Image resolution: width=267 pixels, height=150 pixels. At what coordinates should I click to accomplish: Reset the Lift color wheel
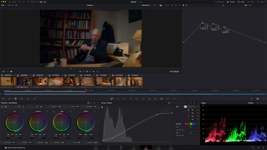[23, 111]
